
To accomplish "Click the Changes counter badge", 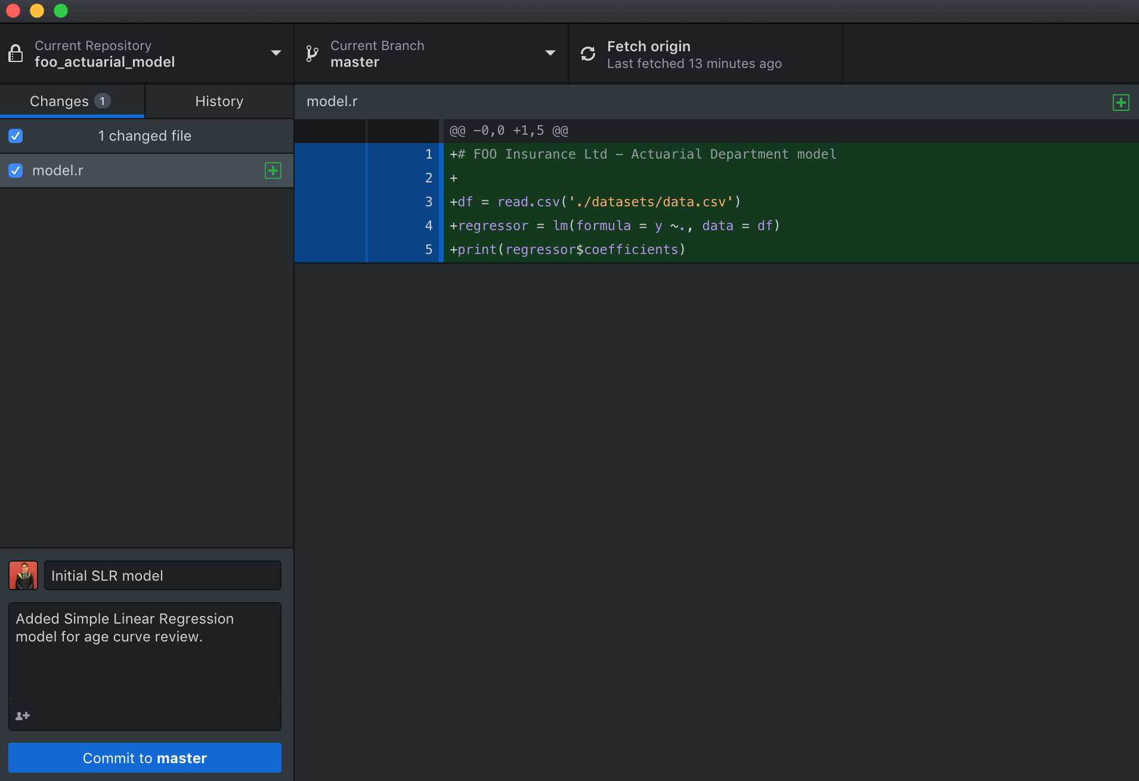I will [x=102, y=101].
